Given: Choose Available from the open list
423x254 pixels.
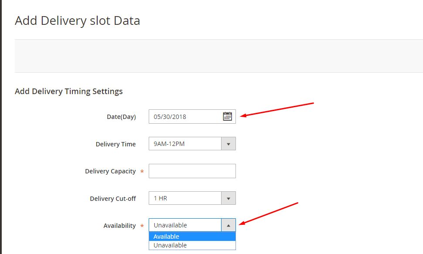Looking at the screenshot, I should click(192, 237).
